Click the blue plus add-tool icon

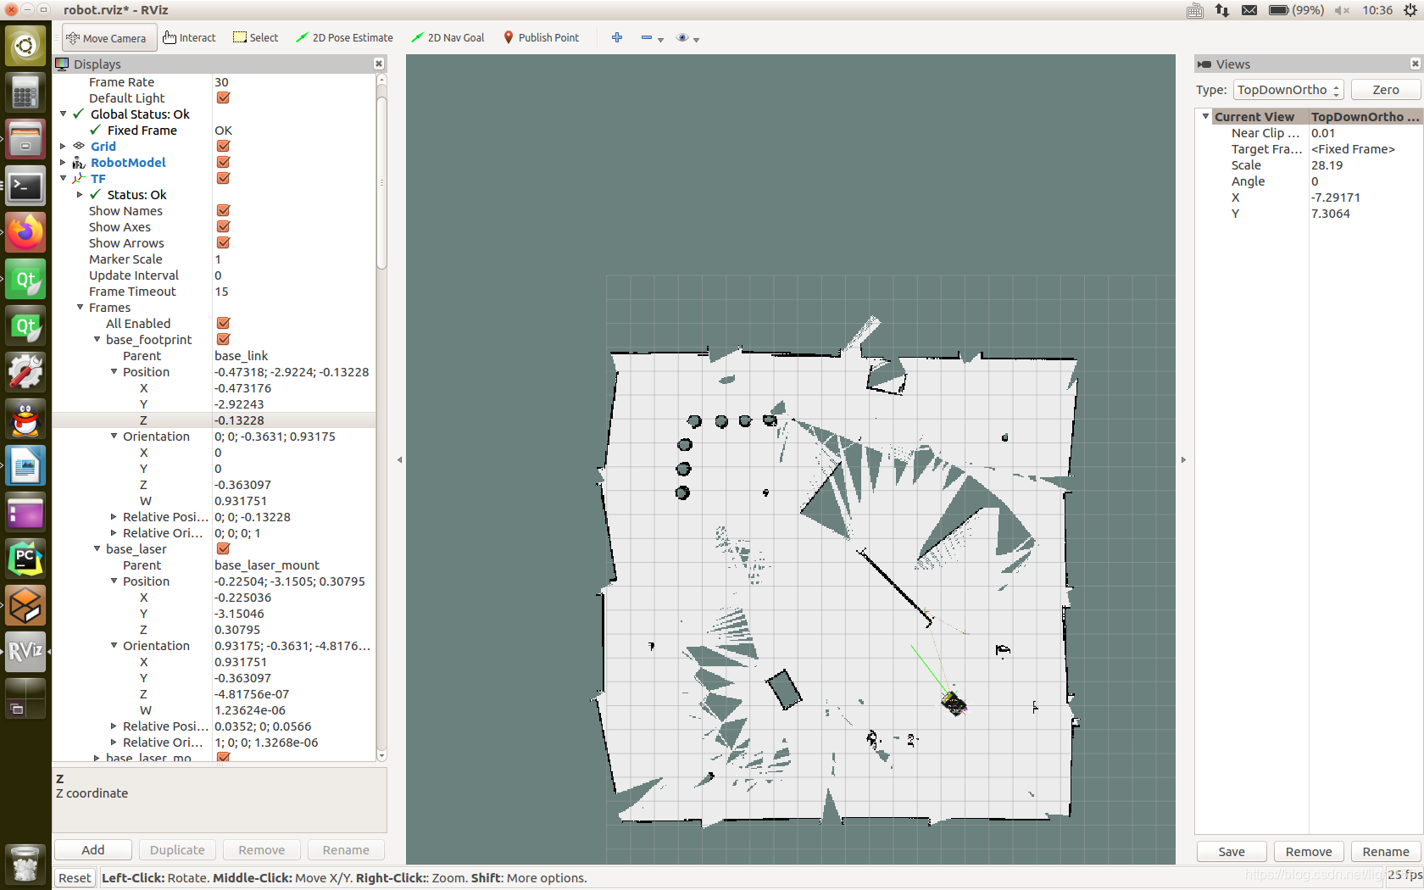coord(617,38)
